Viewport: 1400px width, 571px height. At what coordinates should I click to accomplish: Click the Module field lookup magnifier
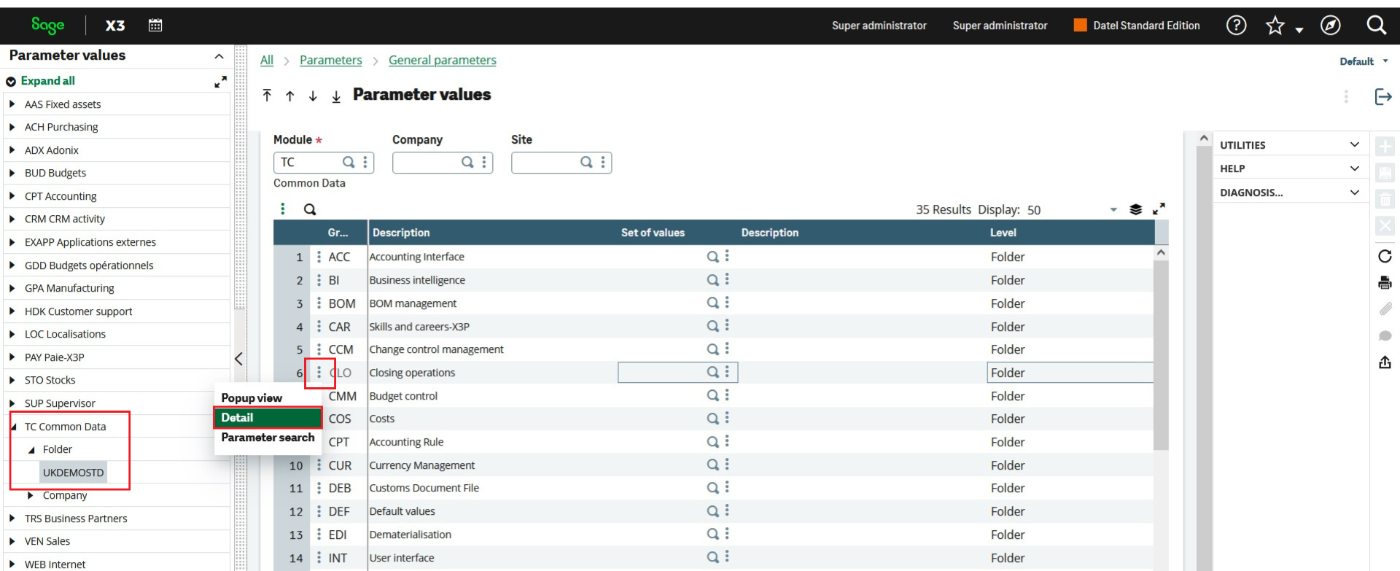[x=349, y=162]
